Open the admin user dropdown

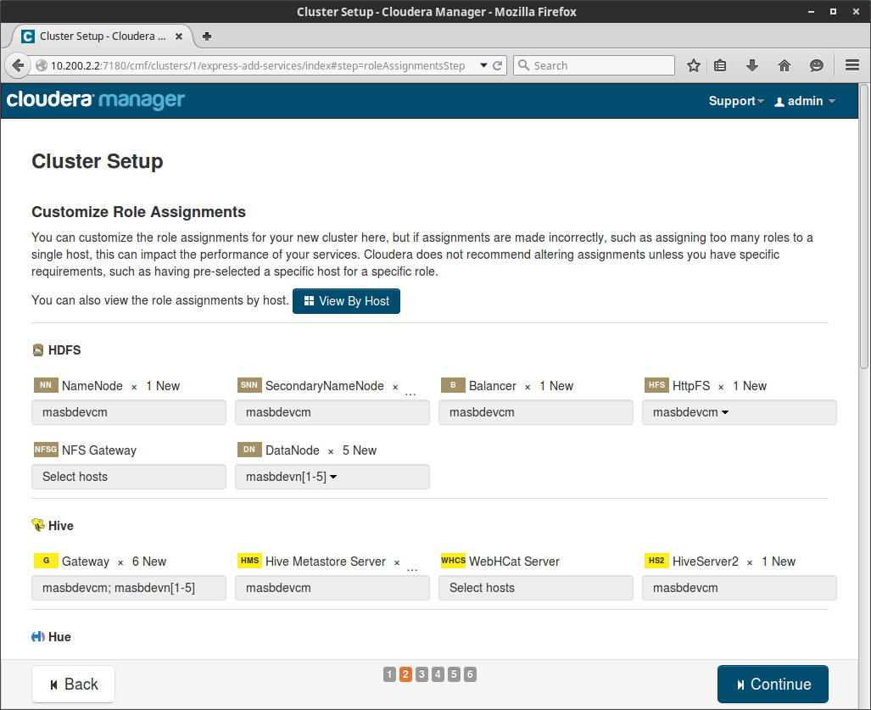click(x=805, y=101)
